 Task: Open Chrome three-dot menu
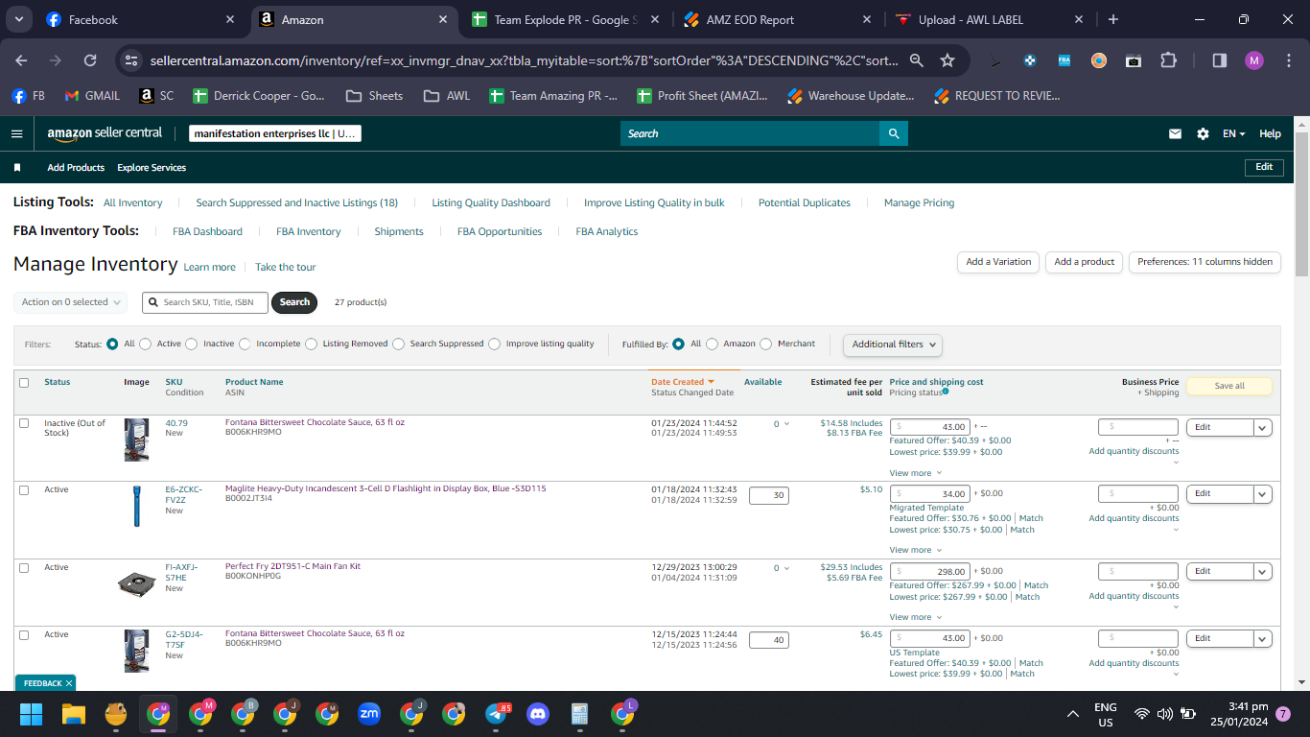tap(1287, 60)
